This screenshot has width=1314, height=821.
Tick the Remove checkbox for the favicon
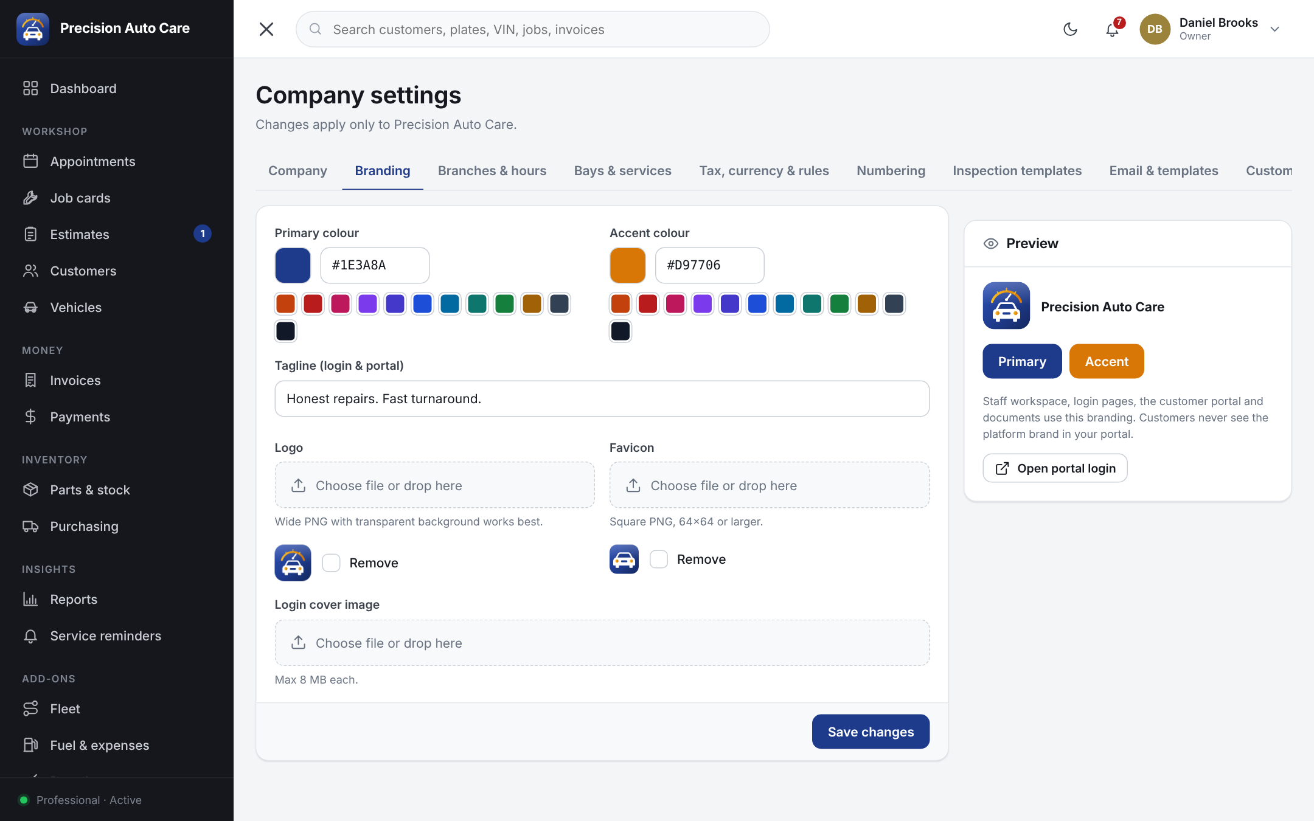pos(659,559)
